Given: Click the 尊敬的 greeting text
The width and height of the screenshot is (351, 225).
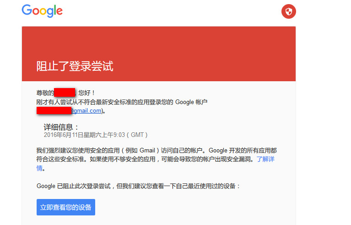Looking at the screenshot, I should (45, 93).
